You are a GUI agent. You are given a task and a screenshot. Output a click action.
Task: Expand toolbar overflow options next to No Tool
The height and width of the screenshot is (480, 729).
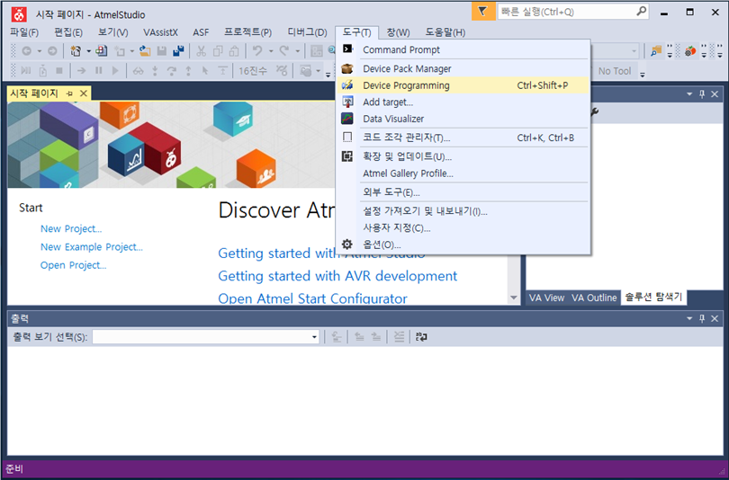pos(643,73)
